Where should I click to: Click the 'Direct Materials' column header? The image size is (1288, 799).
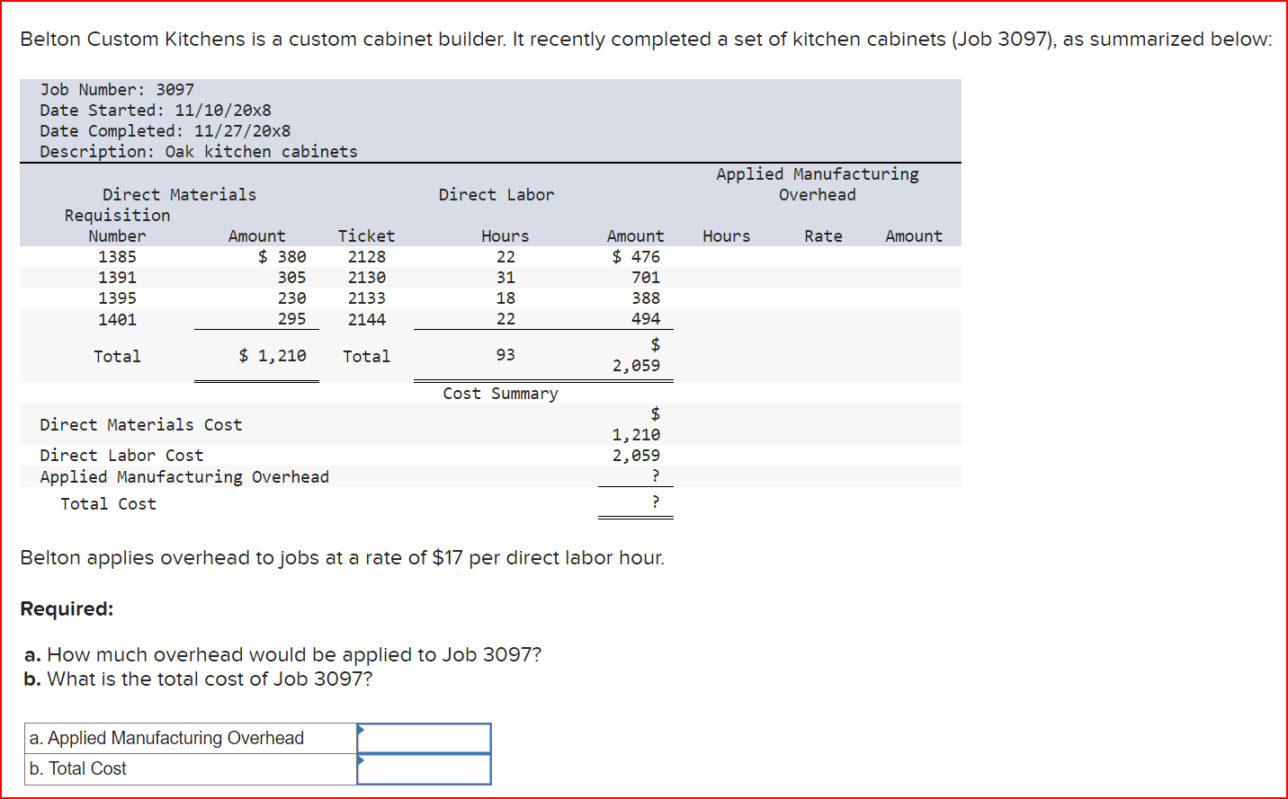point(179,195)
